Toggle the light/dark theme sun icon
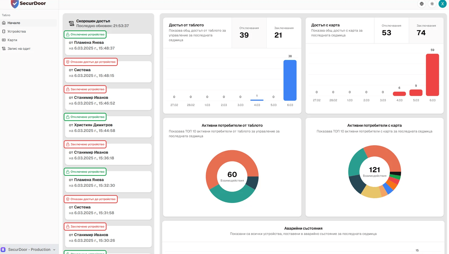The width and height of the screenshot is (449, 254). [x=432, y=4]
